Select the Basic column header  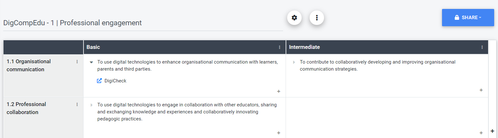point(185,47)
